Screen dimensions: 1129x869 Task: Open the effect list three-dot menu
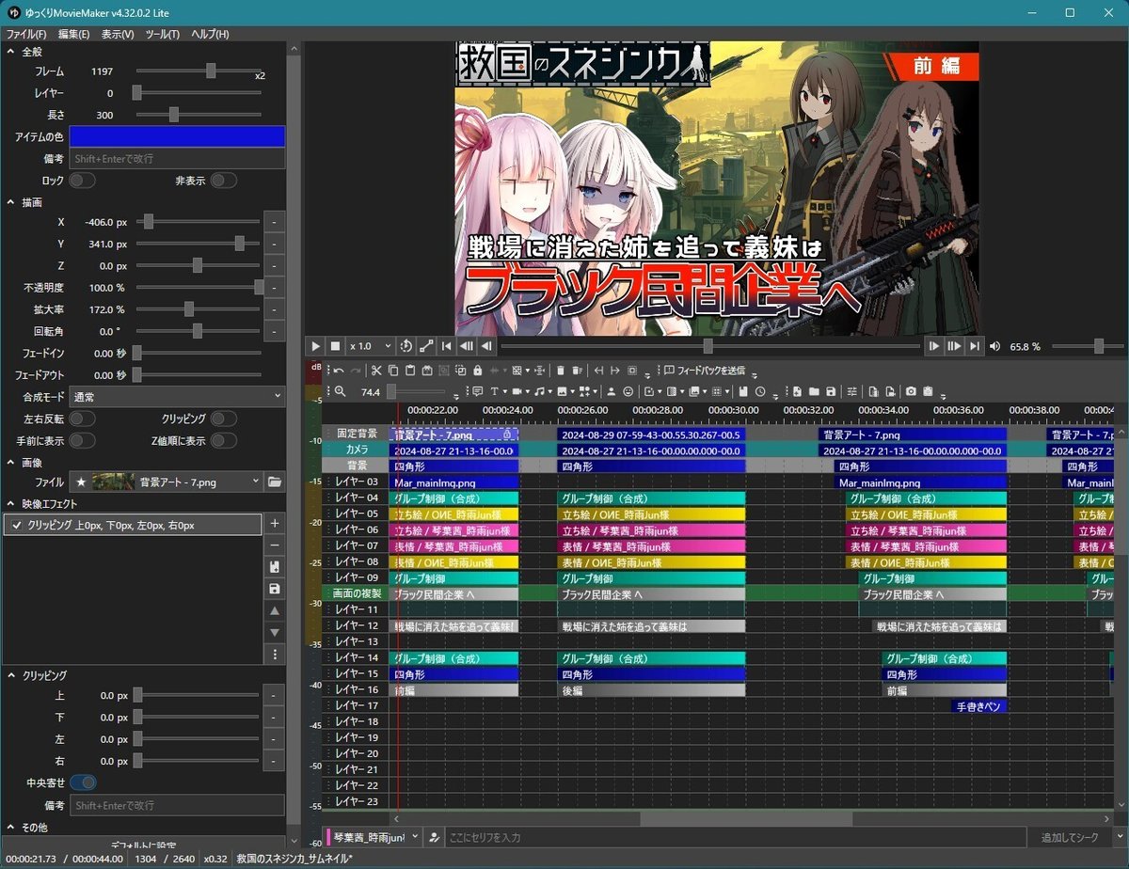(x=275, y=654)
